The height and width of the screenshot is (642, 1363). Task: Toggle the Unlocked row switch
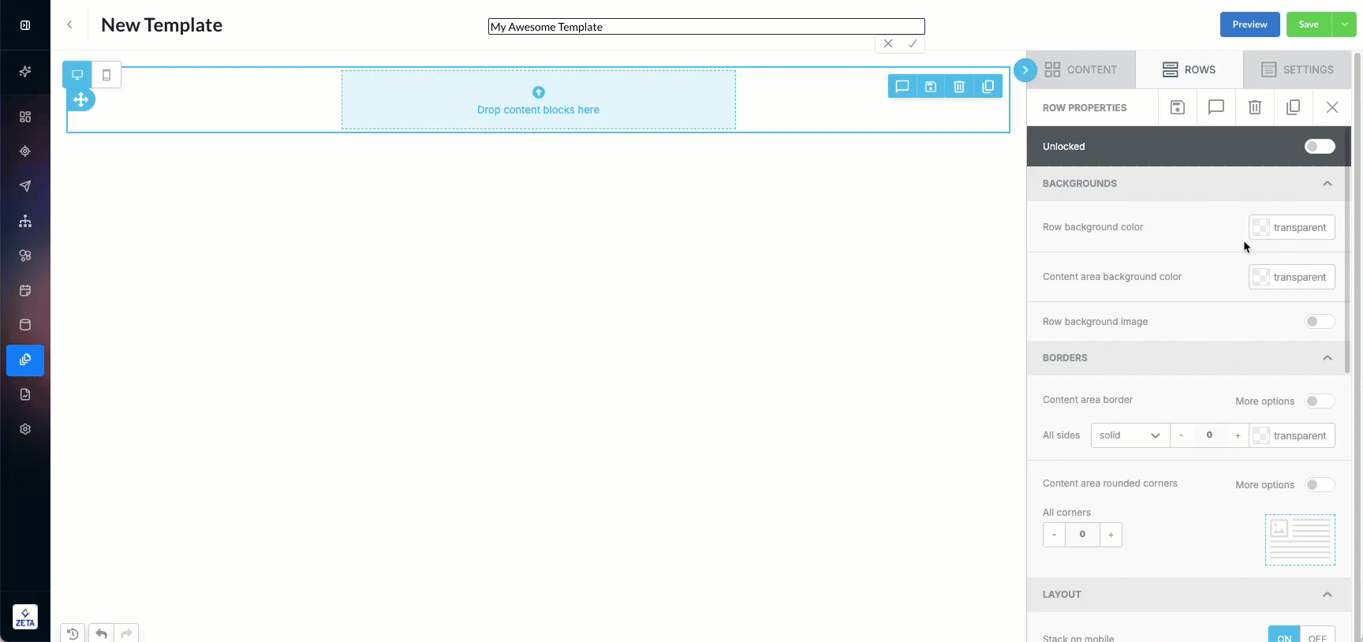pos(1319,147)
